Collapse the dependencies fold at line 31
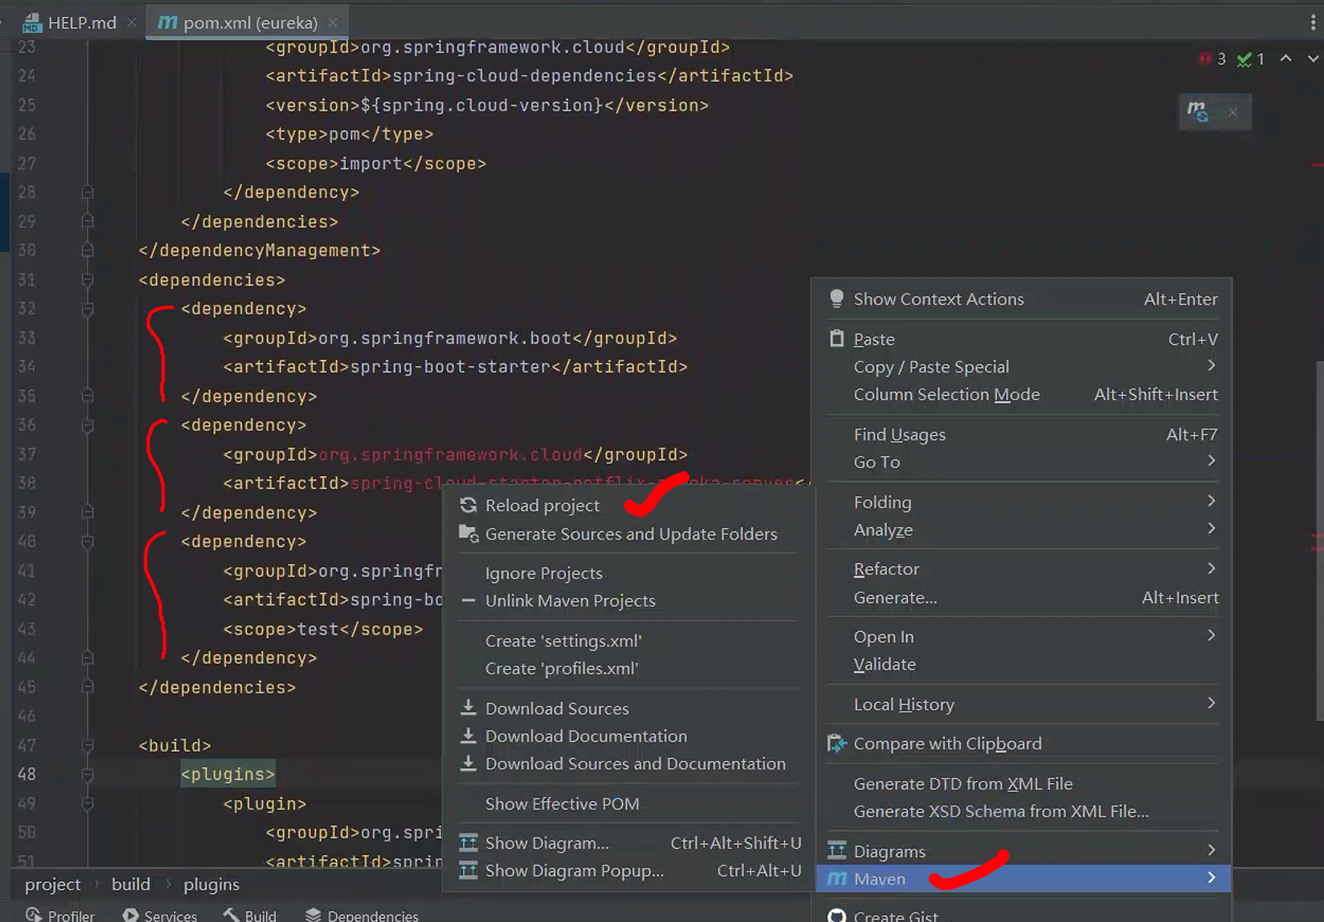 (x=87, y=280)
